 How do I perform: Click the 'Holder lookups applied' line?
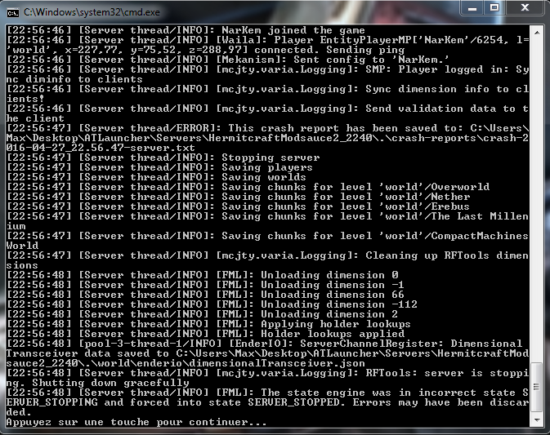[206, 334]
